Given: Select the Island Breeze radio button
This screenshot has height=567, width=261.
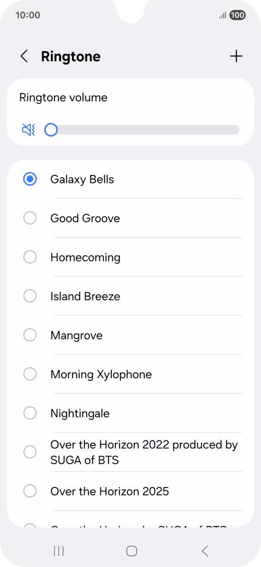Looking at the screenshot, I should tap(30, 296).
